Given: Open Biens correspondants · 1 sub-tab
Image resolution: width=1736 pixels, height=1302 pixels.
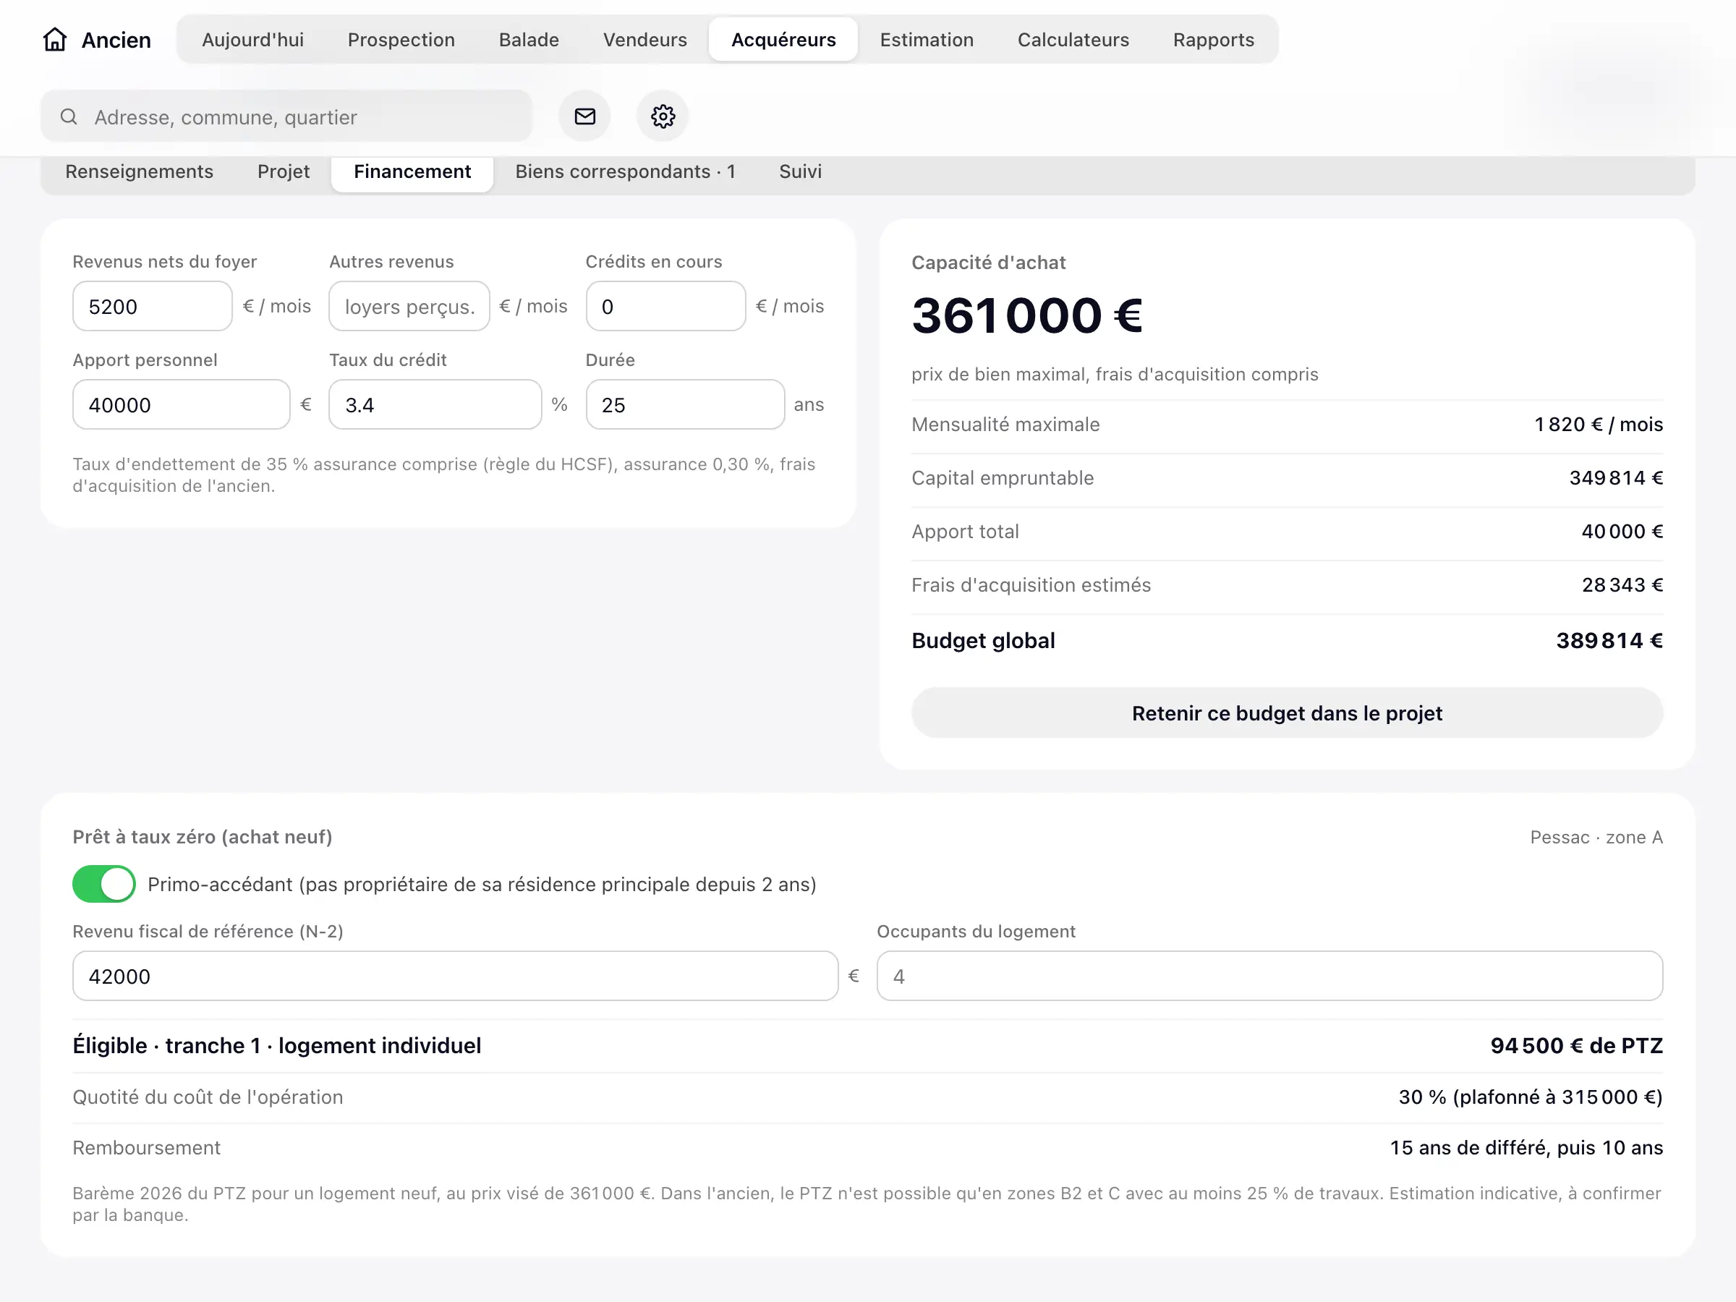Looking at the screenshot, I should click(x=625, y=172).
